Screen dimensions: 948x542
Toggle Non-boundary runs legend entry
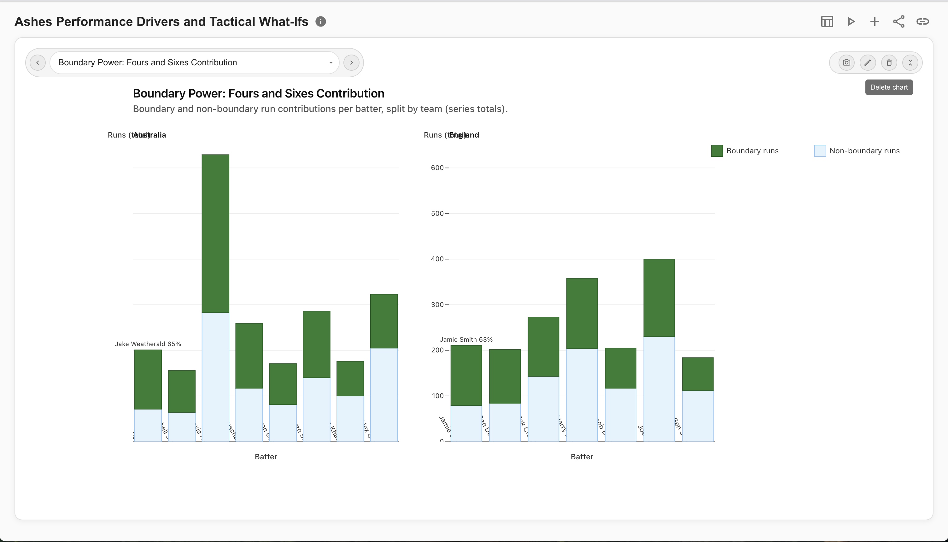(x=864, y=151)
